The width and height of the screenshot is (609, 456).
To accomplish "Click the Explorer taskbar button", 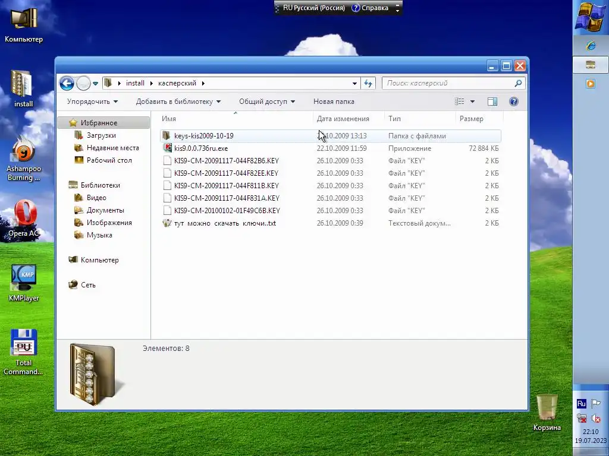I will point(591,65).
